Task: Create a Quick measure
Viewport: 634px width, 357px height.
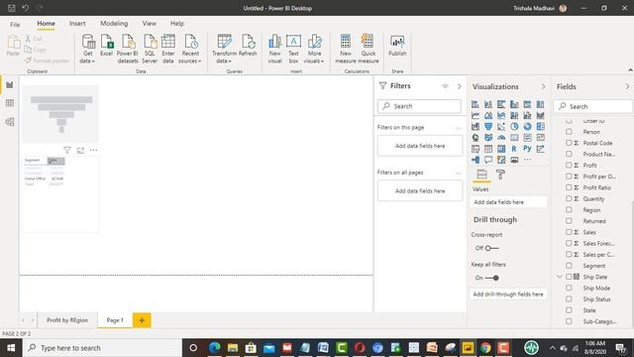Action: (369, 49)
